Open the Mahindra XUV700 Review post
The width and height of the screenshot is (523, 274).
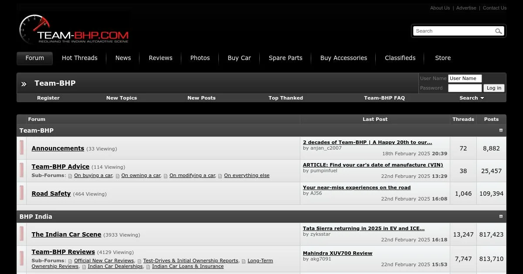338,253
